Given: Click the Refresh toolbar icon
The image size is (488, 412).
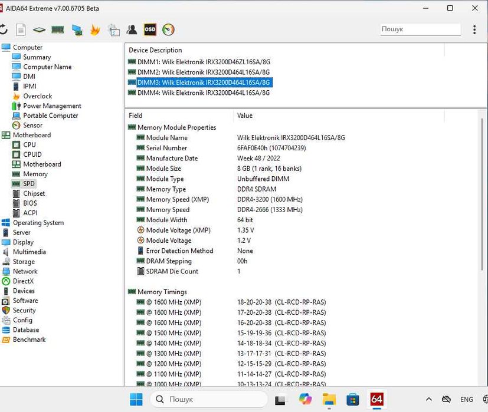Looking at the screenshot, I should pos(3,29).
